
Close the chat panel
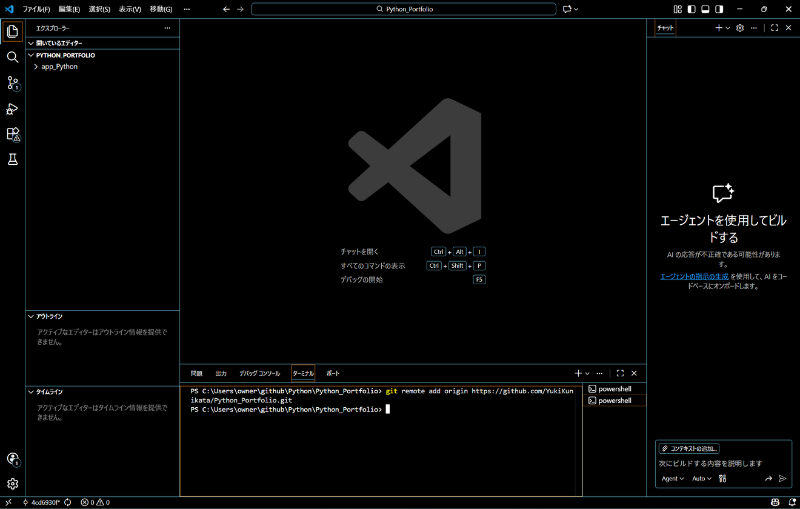pyautogui.click(x=788, y=28)
